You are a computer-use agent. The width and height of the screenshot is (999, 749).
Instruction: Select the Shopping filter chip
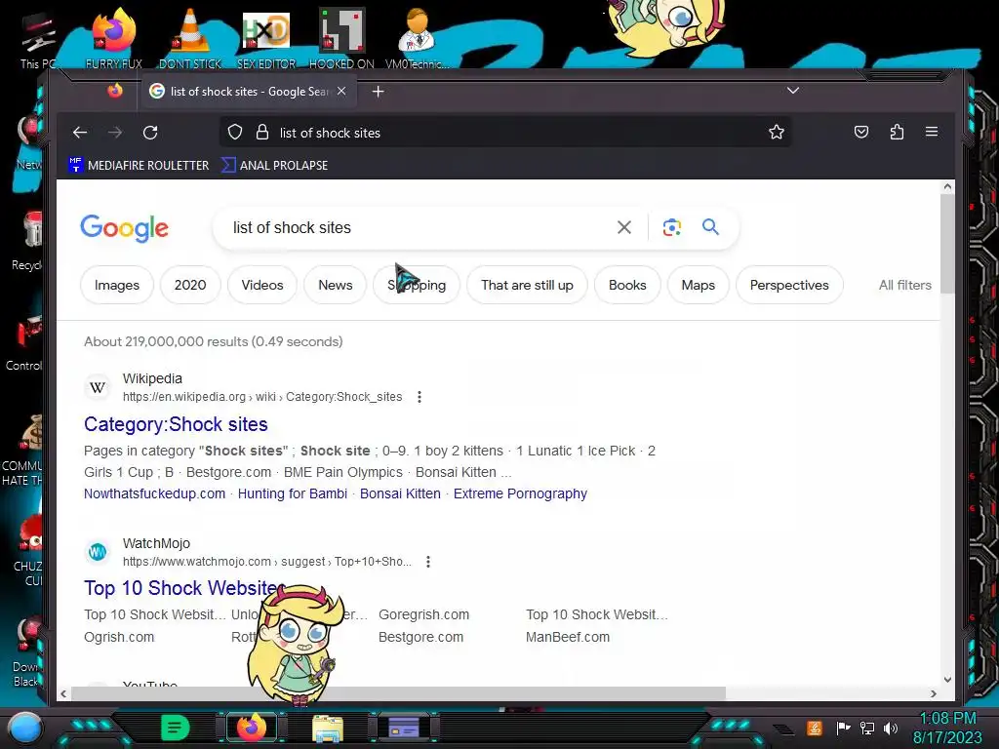tap(417, 286)
